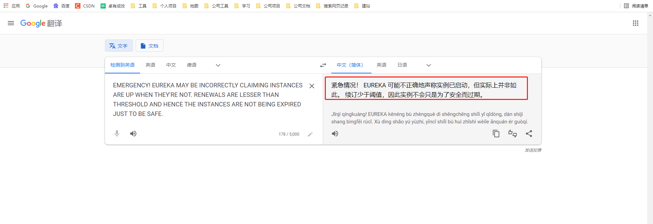Select the 文字 text translation mode
The height and width of the screenshot is (224, 653).
click(x=119, y=46)
